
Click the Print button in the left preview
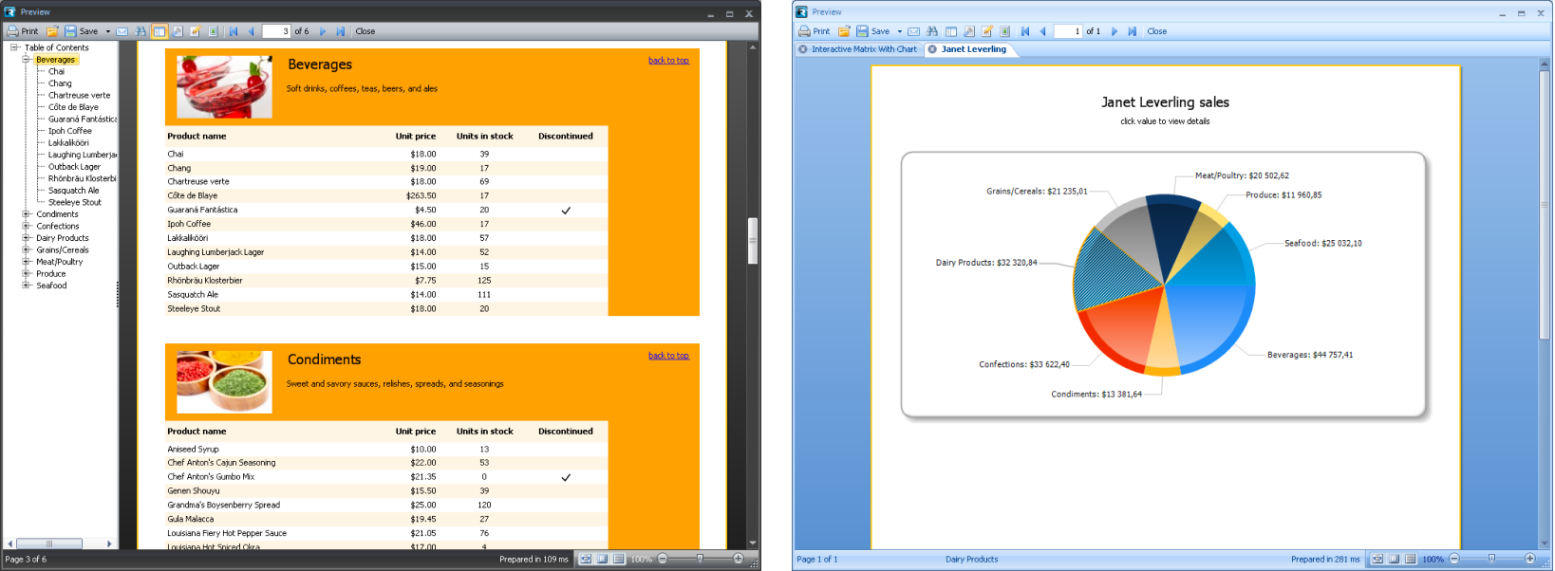click(x=23, y=31)
